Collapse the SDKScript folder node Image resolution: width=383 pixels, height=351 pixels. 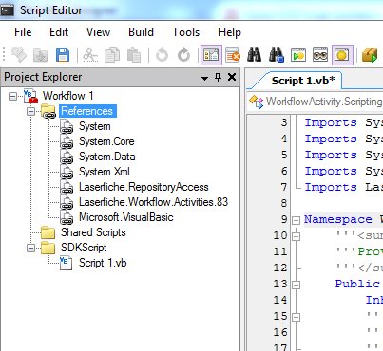(30, 248)
